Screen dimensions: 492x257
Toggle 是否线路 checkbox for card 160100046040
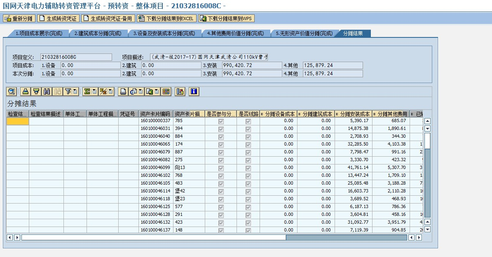(248, 137)
